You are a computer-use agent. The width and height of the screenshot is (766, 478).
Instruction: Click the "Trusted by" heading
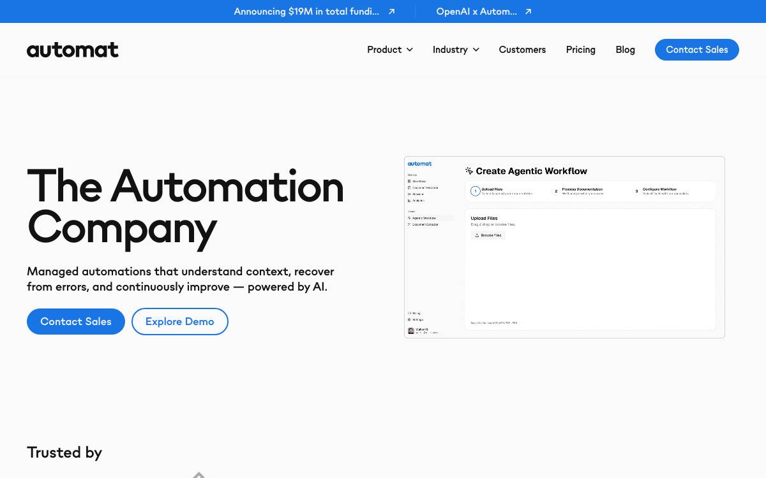pos(64,453)
